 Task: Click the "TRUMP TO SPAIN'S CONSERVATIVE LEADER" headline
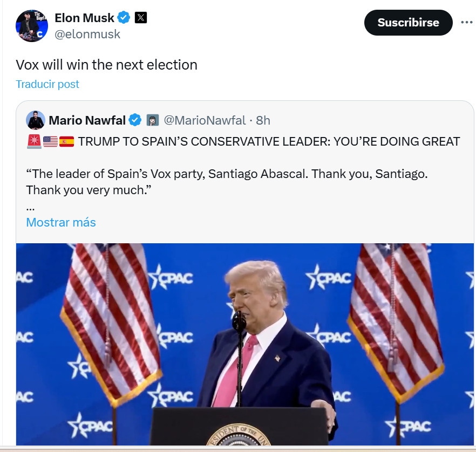(269, 142)
